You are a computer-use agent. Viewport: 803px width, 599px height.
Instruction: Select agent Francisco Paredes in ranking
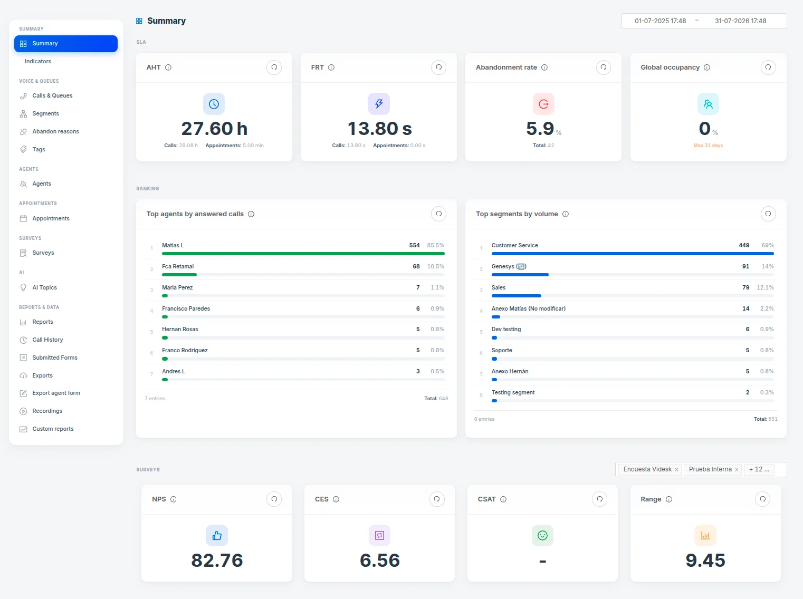[x=297, y=312]
